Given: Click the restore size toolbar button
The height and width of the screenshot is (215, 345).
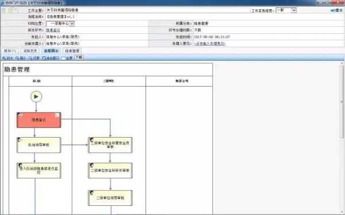Looking at the screenshot, I should (34, 58).
